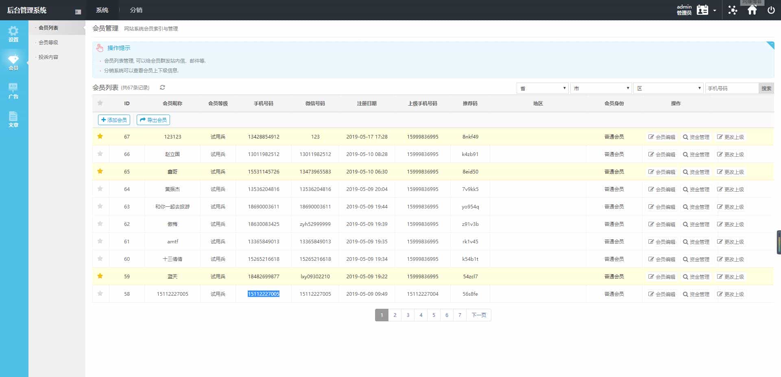The height and width of the screenshot is (377, 781).
Task: Refresh the member list
Action: [162, 87]
